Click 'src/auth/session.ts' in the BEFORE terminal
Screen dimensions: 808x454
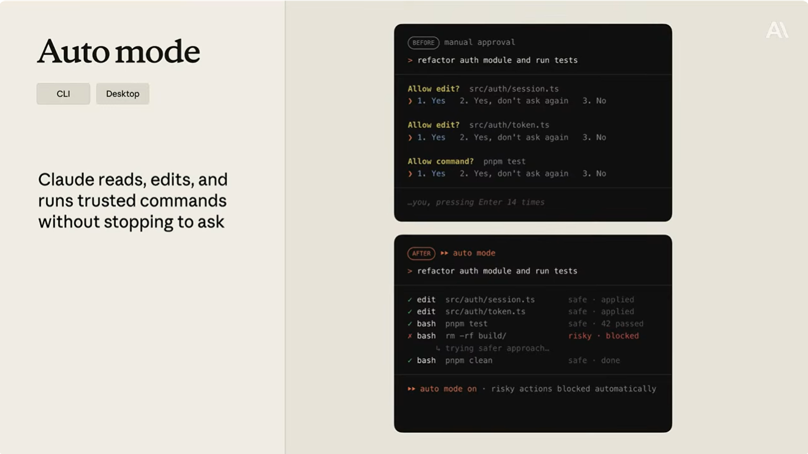click(514, 89)
